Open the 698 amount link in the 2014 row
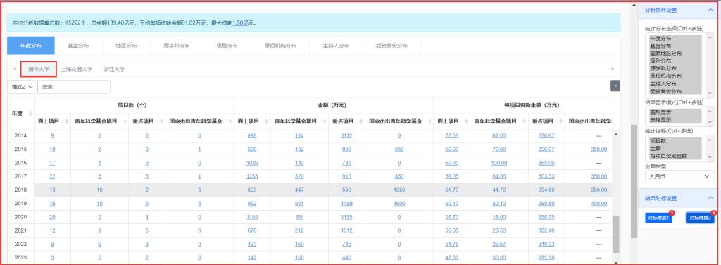The width and height of the screenshot is (721, 265). pyautogui.click(x=252, y=136)
